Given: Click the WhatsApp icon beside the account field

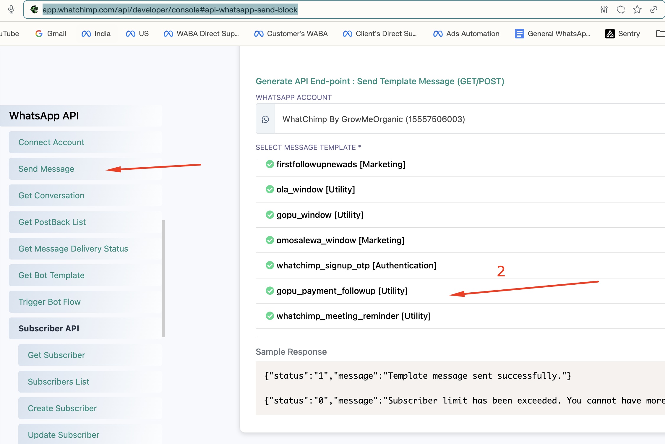Looking at the screenshot, I should [x=265, y=119].
